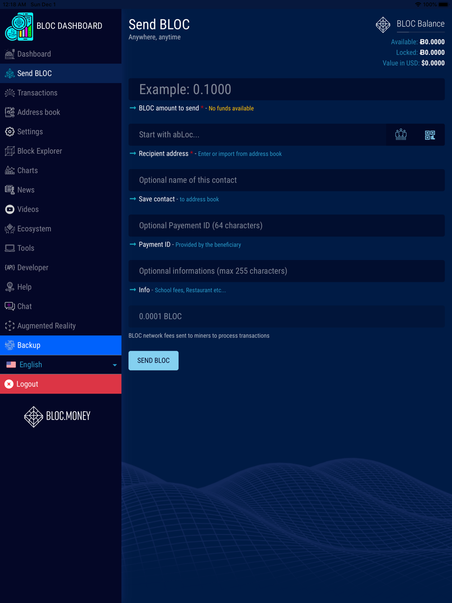The width and height of the screenshot is (452, 603).
Task: Click the Ecosystem sidebar icon
Action: (x=9, y=229)
